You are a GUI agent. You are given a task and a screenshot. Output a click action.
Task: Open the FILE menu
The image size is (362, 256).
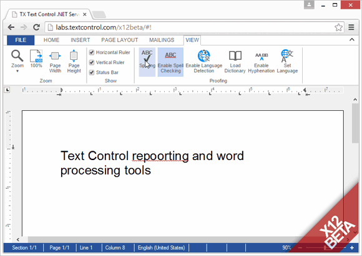(x=21, y=40)
